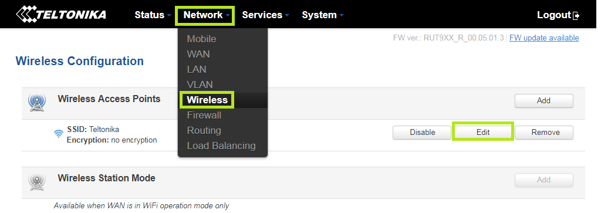Edit the Teltonika access point
The image size is (601, 213).
[x=483, y=132]
